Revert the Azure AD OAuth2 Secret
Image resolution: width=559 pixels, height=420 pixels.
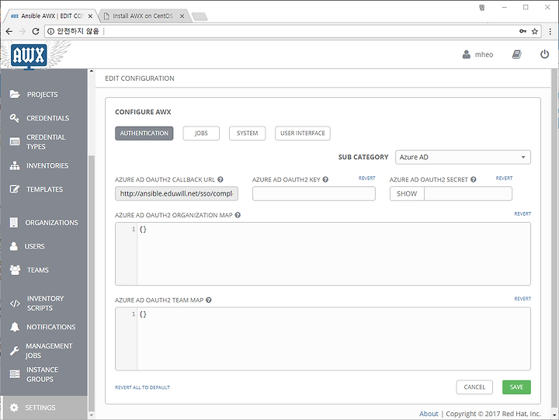pos(504,178)
